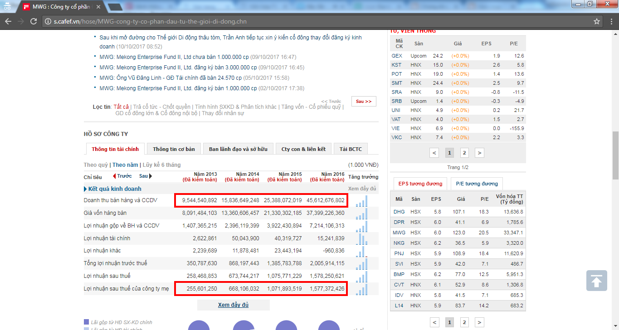Click the VKC ticker in the stock list

(396, 137)
